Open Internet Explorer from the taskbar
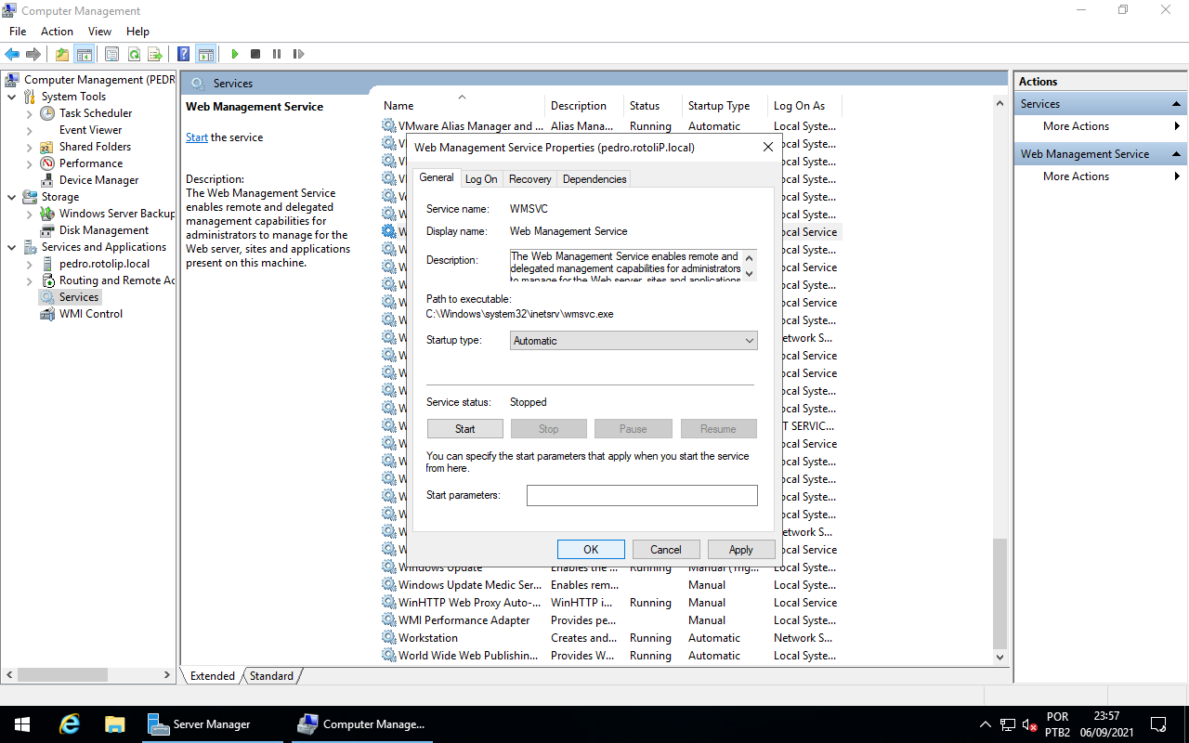1189x743 pixels. tap(69, 724)
